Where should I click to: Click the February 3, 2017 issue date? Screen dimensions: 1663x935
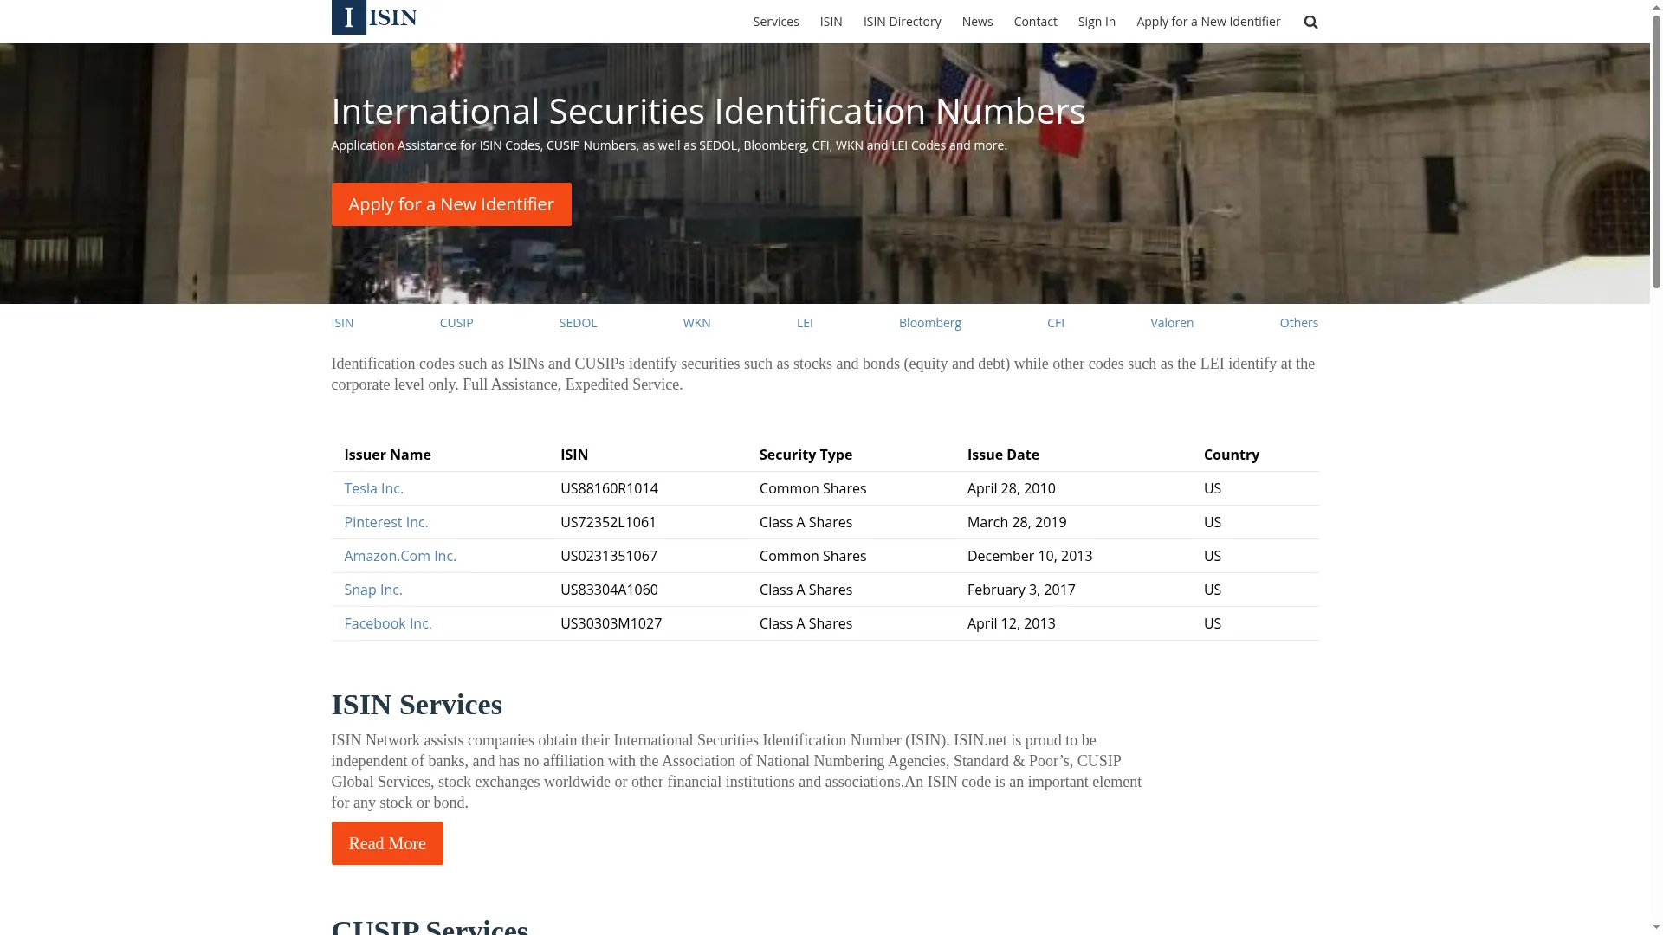click(x=1021, y=590)
